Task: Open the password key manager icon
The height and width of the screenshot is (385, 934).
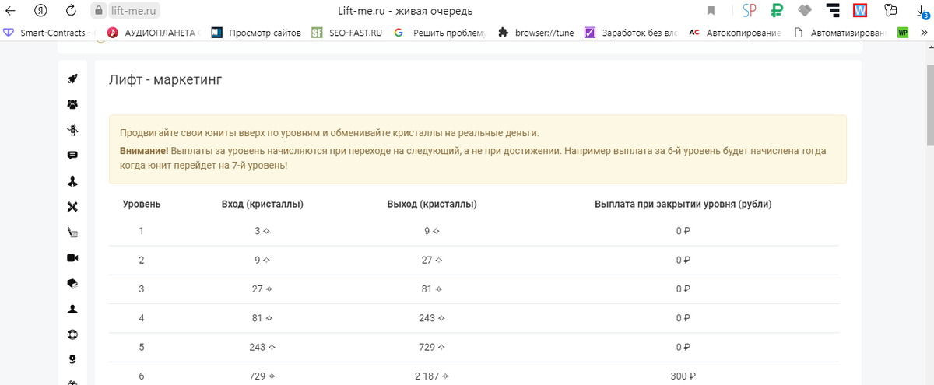Action: [891, 11]
